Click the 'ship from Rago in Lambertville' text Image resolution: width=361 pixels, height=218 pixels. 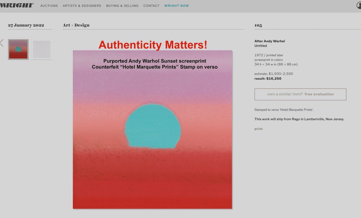[x=299, y=119]
